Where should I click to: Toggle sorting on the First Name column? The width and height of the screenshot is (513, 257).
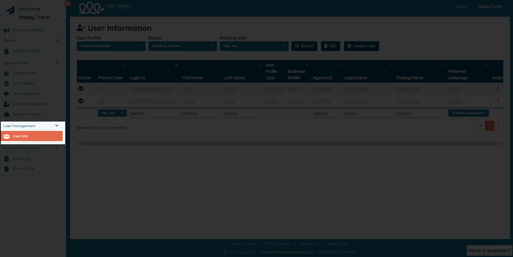click(176, 65)
